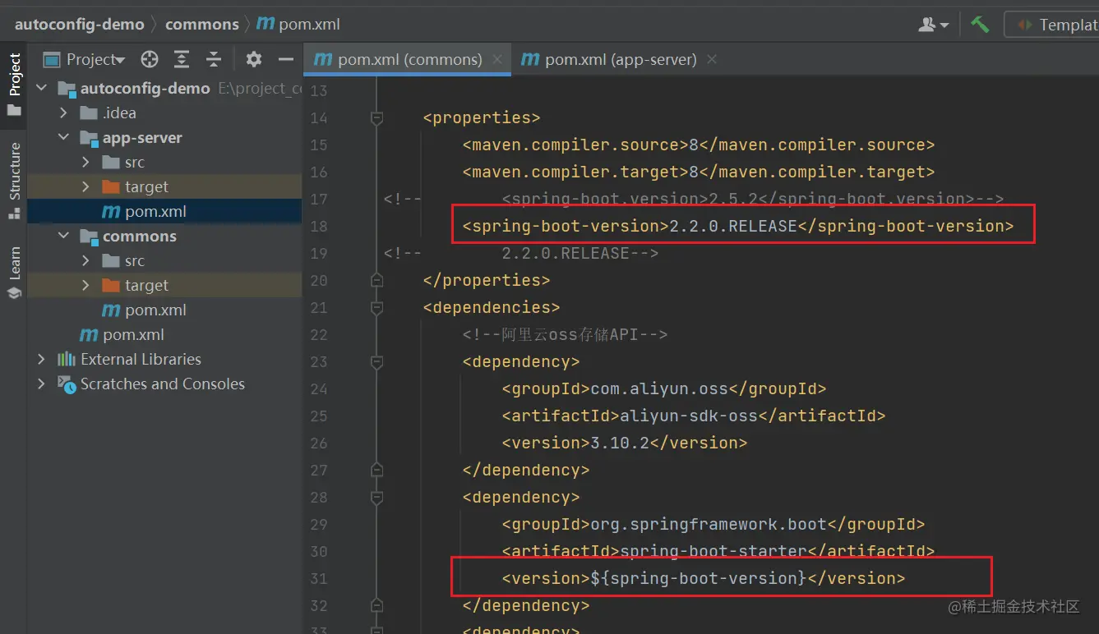Click pom.xml in the breadcrumb bar
The height and width of the screenshot is (634, 1099).
point(298,24)
